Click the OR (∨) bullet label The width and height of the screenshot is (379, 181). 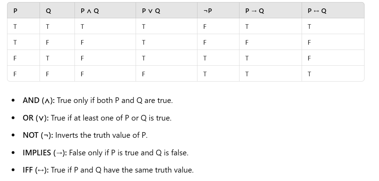point(35,118)
